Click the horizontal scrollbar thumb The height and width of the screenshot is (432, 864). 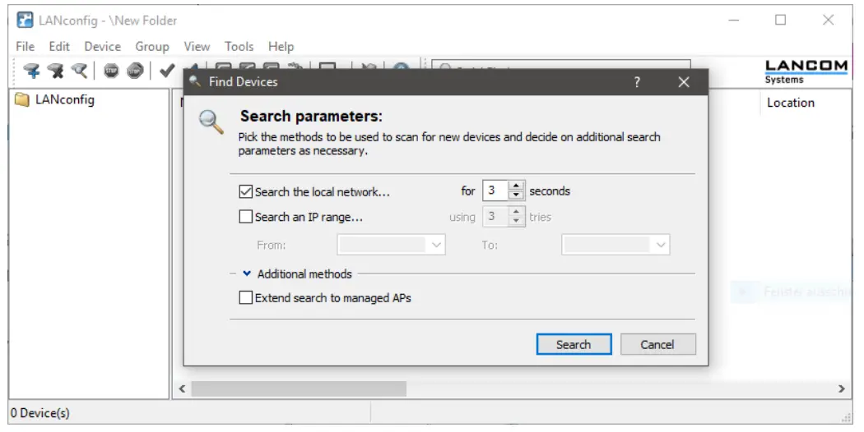[x=299, y=388]
